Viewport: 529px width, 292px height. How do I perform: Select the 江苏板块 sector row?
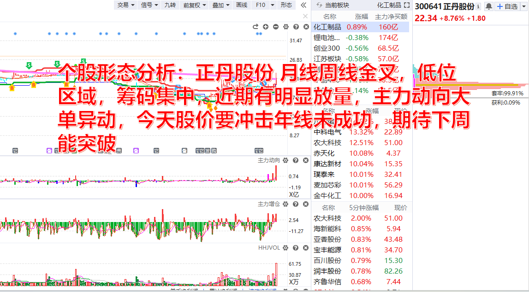click(360, 58)
